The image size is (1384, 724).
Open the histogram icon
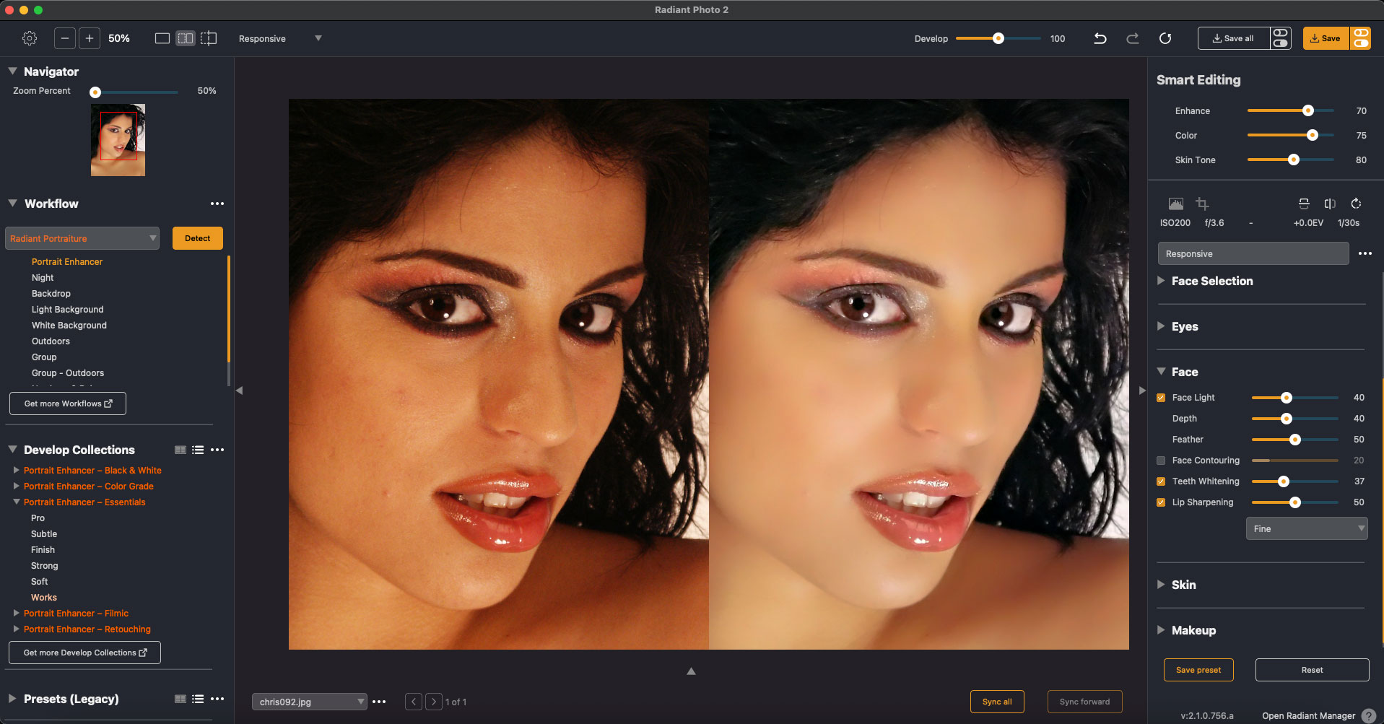tap(1175, 204)
